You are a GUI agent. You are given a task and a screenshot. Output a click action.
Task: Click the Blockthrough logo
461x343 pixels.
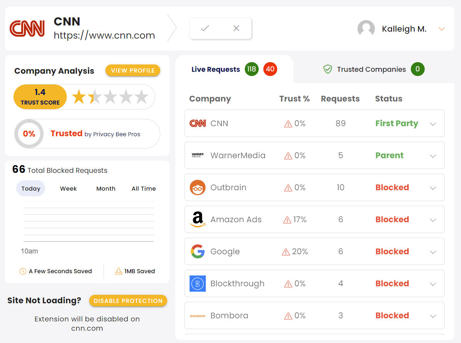198,283
